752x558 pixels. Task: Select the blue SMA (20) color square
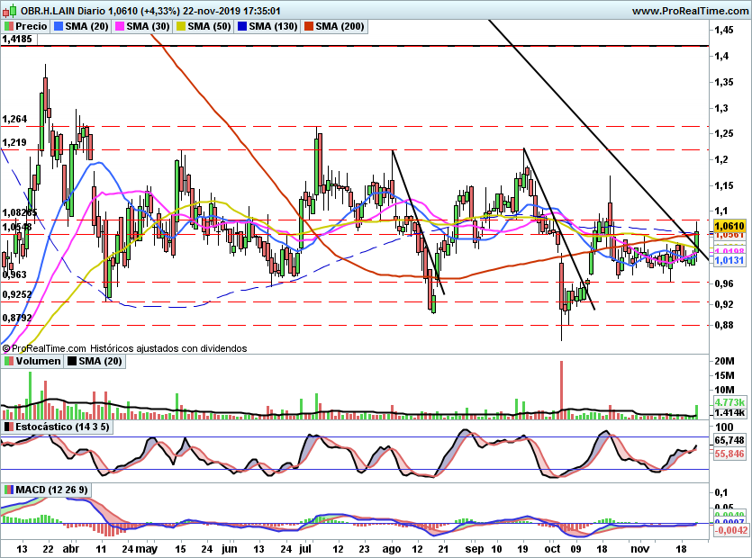59,27
